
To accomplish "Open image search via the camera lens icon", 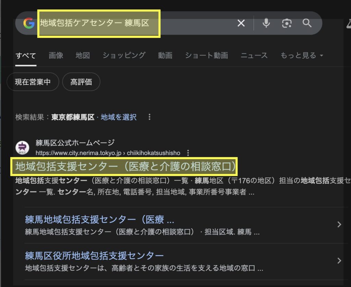I will pos(287,23).
